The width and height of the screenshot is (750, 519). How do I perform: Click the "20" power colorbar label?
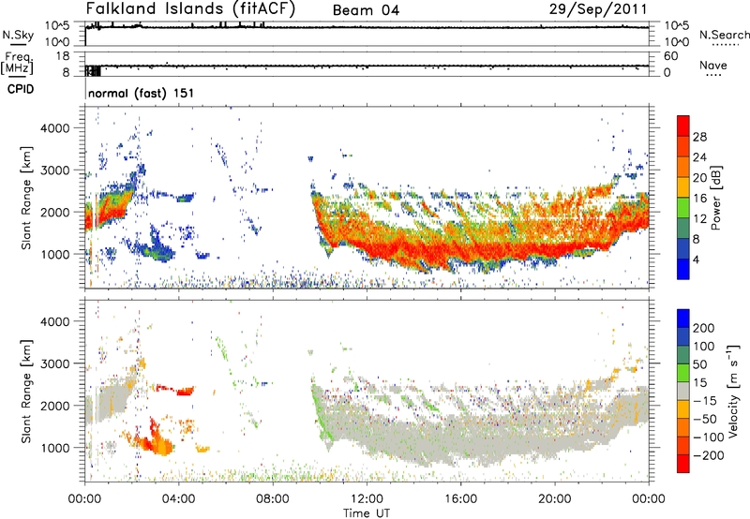699,178
